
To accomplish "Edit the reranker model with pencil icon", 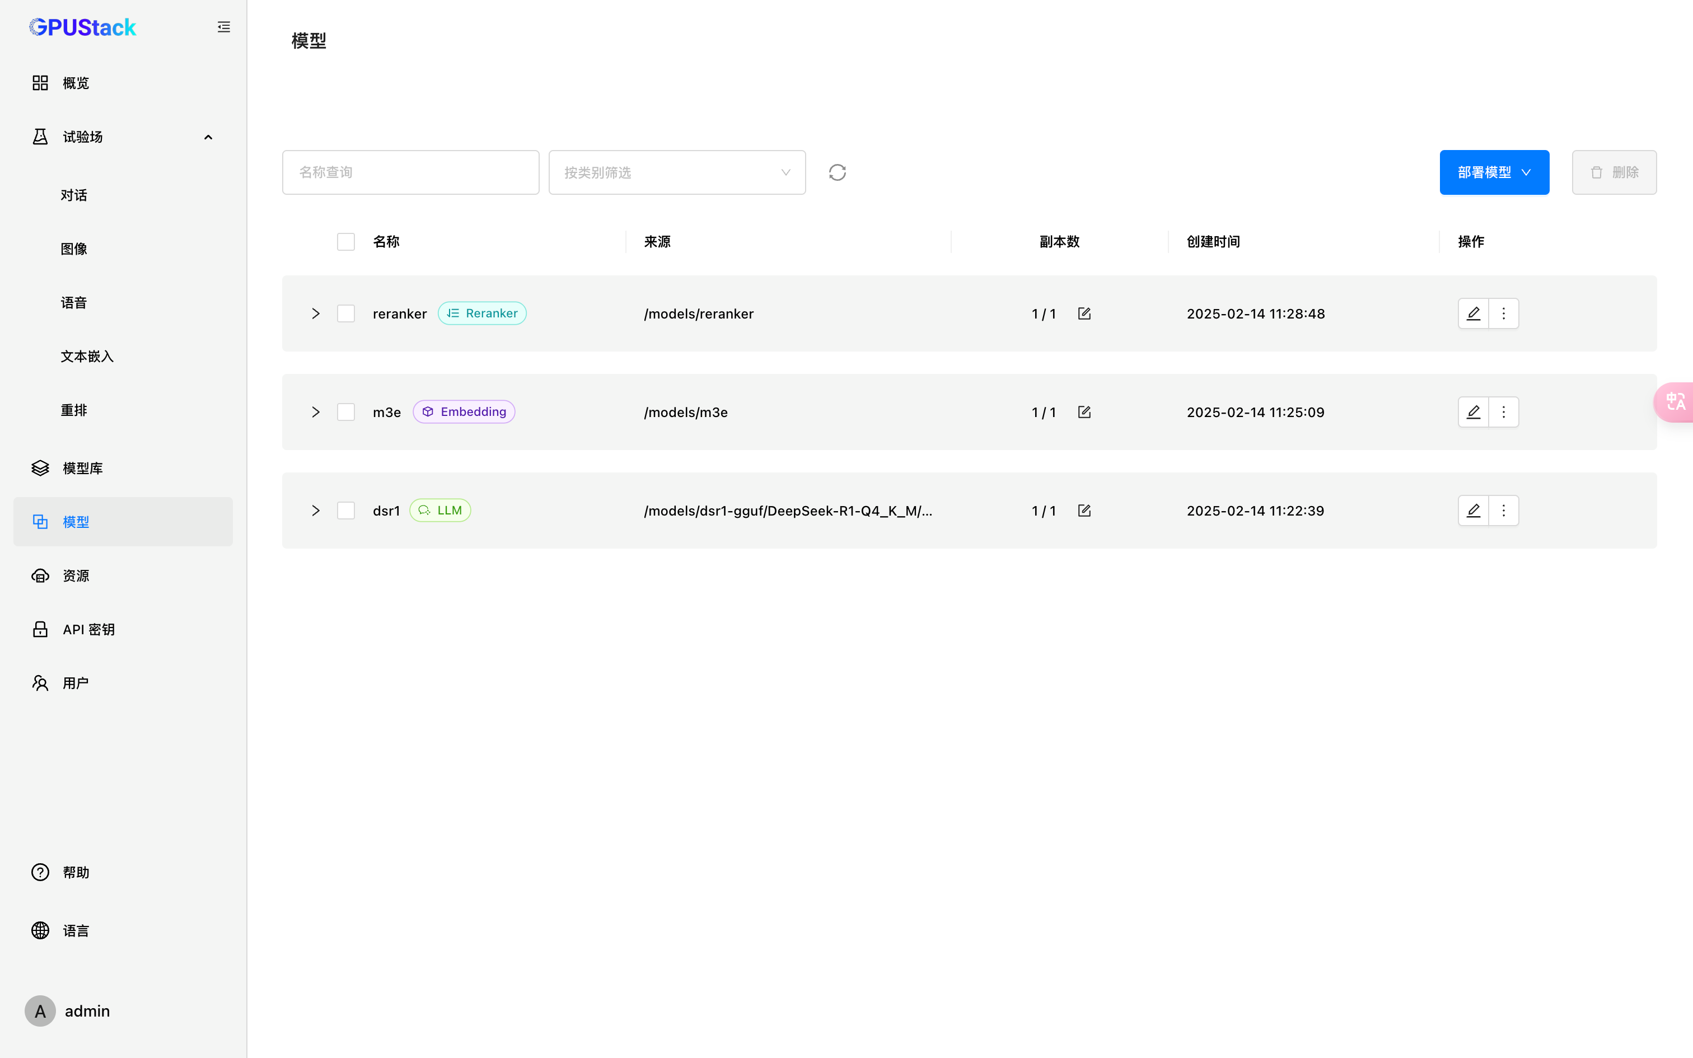I will pos(1474,313).
